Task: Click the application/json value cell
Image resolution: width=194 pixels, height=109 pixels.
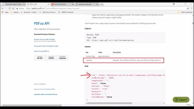Action: pos(104,56)
